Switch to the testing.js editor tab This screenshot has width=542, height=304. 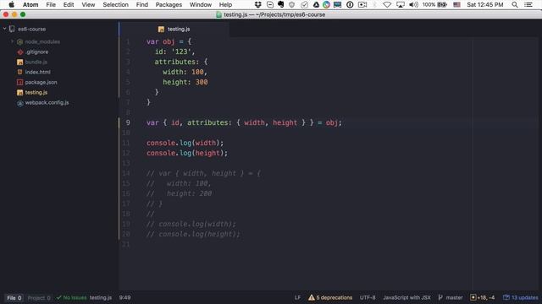click(x=174, y=29)
